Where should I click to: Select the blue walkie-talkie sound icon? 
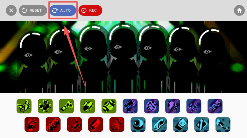point(180,124)
